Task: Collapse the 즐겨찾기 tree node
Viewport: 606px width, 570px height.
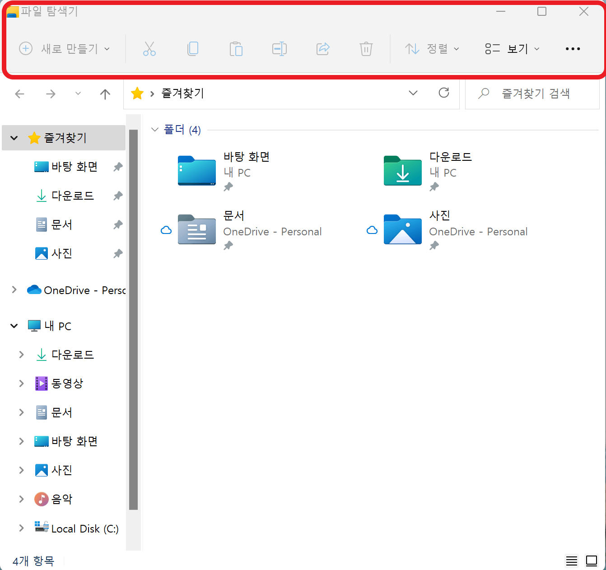Action: click(x=14, y=138)
